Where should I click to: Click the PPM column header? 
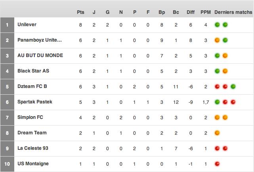[x=206, y=12]
